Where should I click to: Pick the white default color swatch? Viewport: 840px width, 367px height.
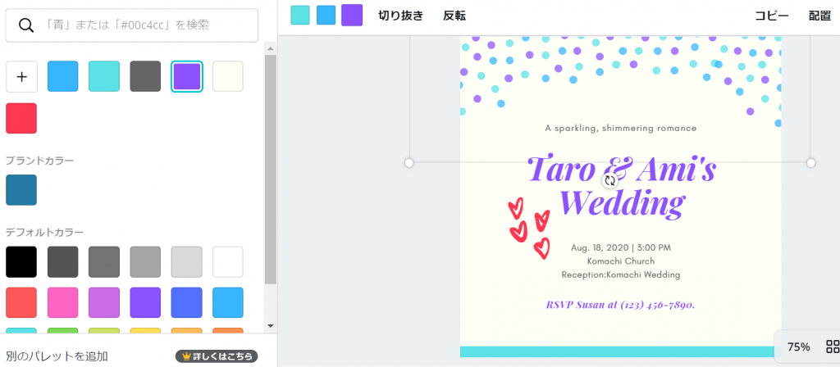[228, 261]
